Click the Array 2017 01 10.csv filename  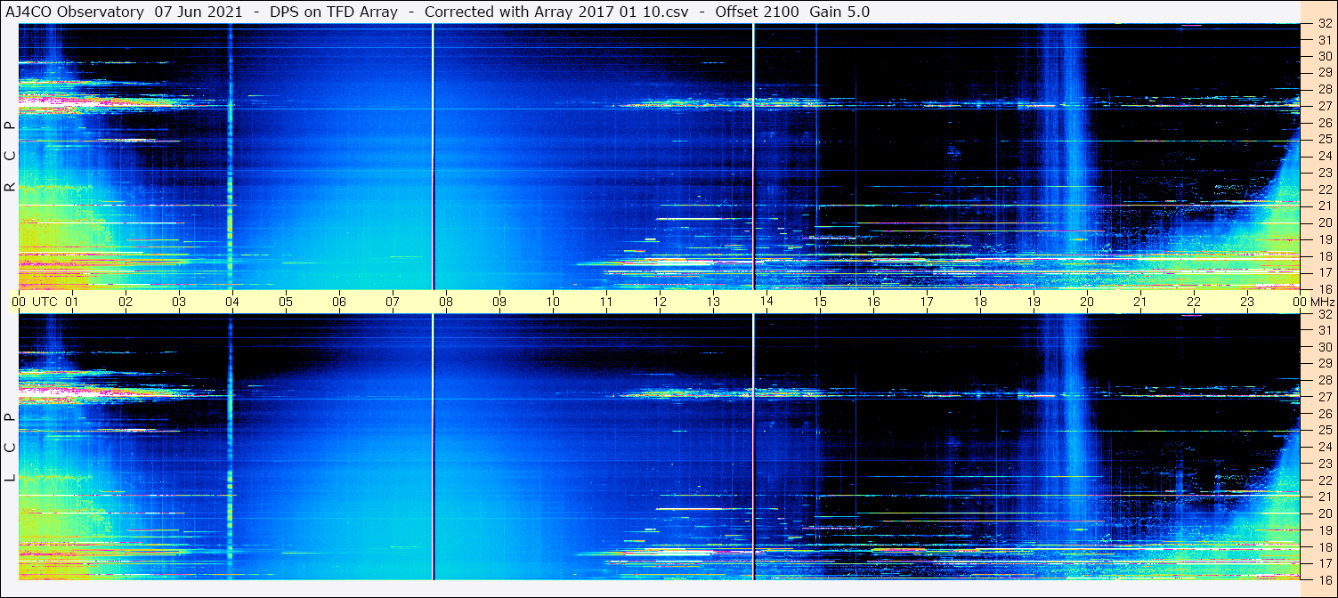coord(622,12)
